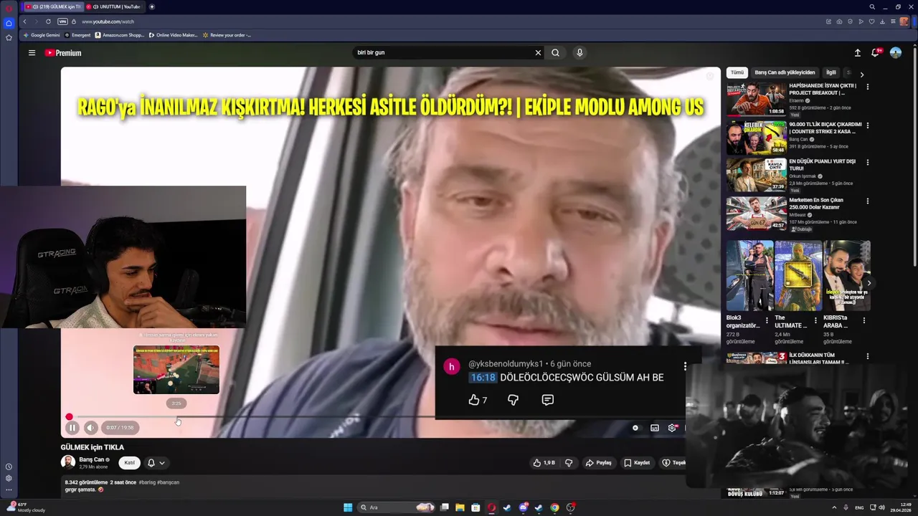Start voice search with the microphone icon
Viewport: 918px width, 516px height.
[579, 52]
